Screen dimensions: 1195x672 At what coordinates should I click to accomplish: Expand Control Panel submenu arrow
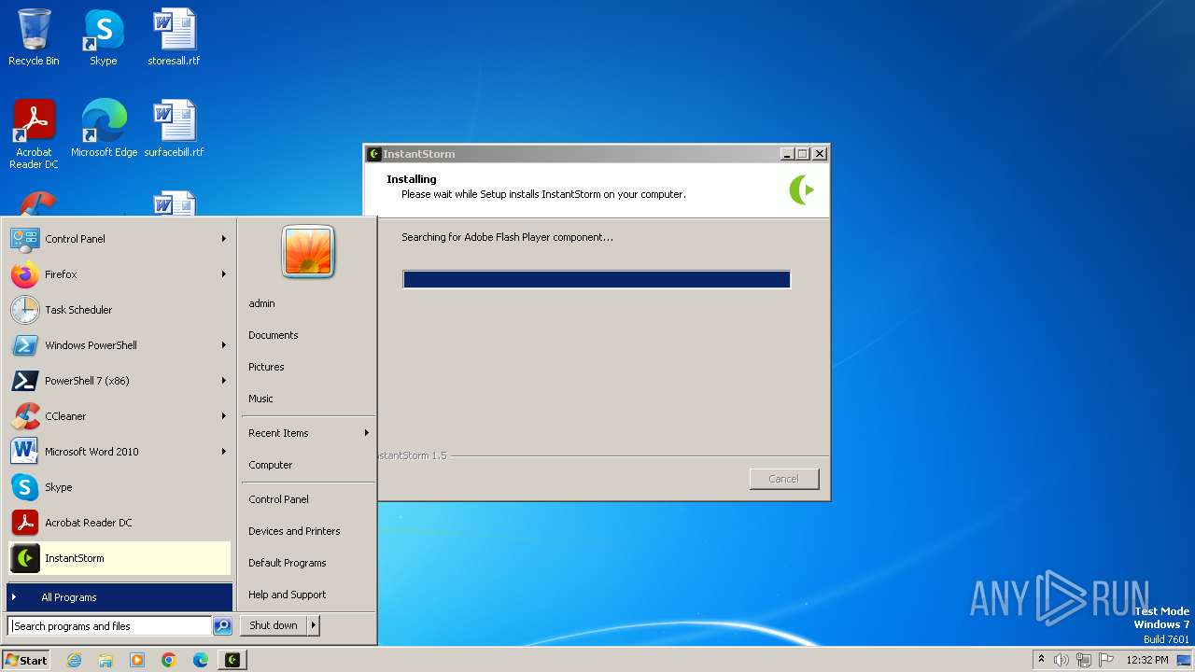pos(224,239)
